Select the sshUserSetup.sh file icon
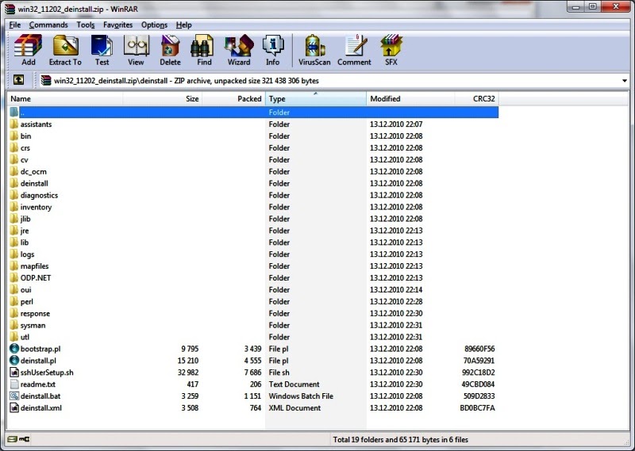The image size is (635, 451). click(x=14, y=372)
